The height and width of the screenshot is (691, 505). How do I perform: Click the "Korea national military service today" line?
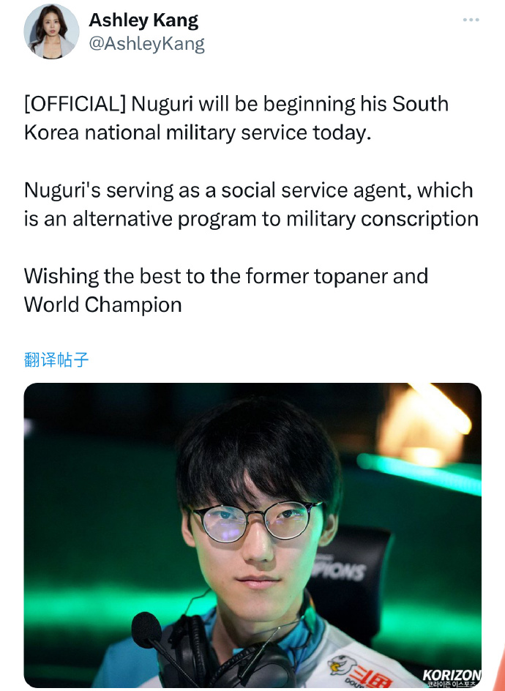(198, 132)
